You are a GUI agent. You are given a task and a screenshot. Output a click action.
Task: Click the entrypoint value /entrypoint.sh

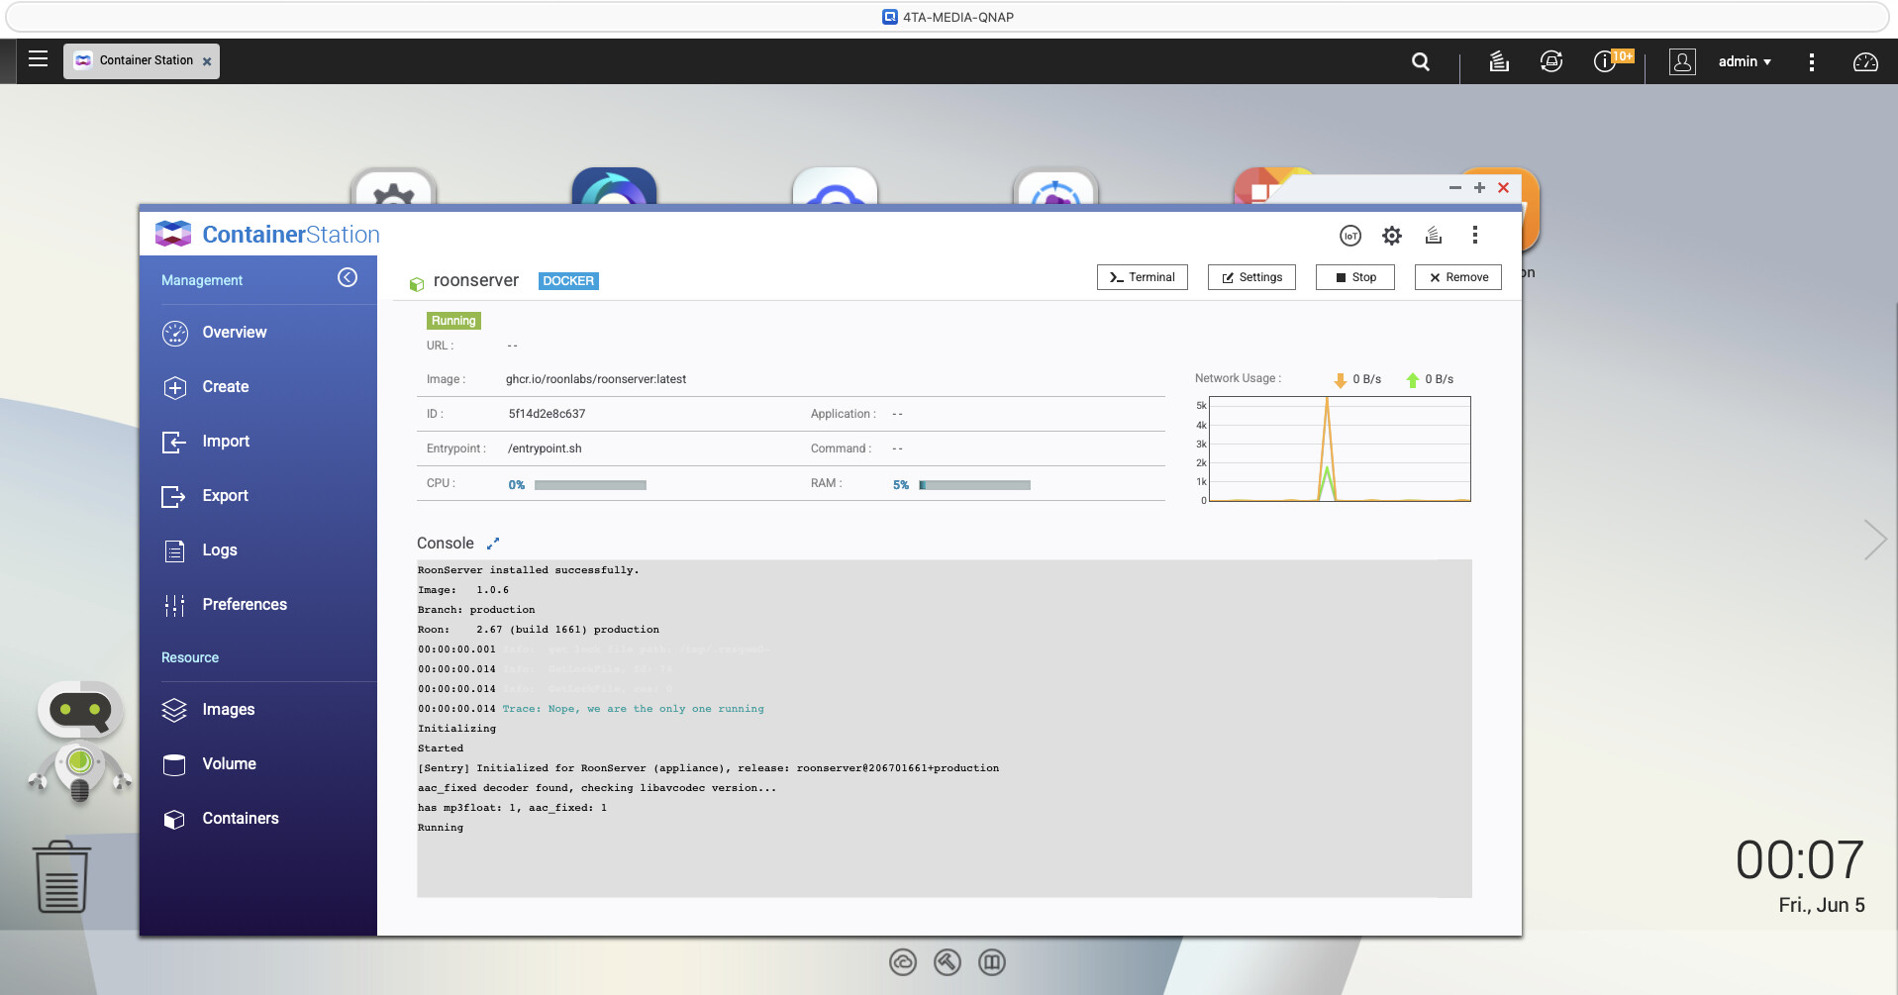(x=545, y=448)
